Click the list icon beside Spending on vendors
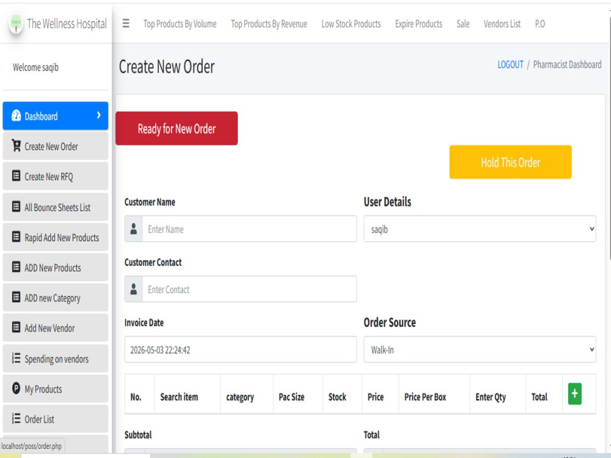The width and height of the screenshot is (611, 458). [16, 357]
